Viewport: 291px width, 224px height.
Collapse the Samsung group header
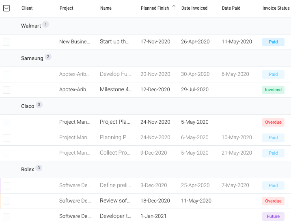145,58
